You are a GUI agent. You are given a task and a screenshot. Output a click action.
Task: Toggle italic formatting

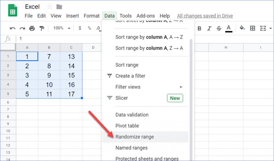(209, 28)
